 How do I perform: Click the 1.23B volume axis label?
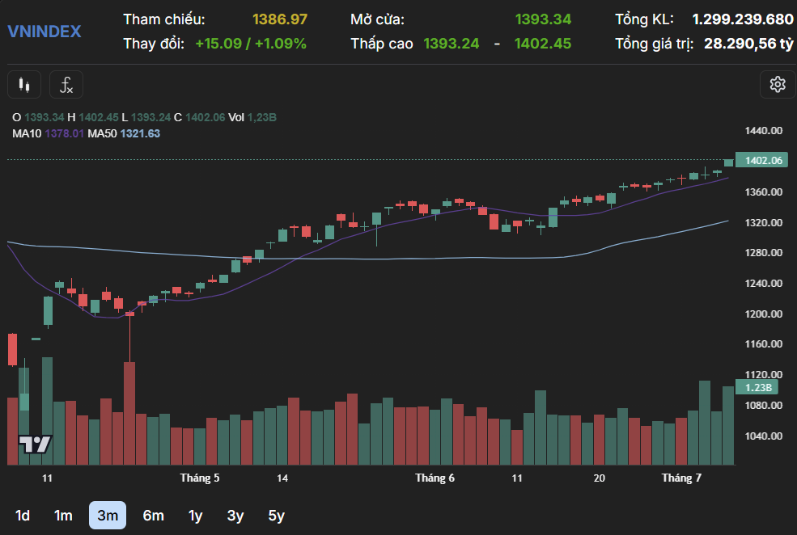click(759, 387)
